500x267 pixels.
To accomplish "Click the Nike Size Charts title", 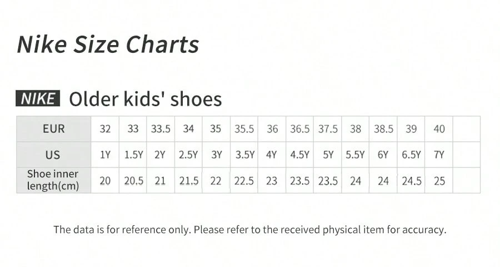I will pos(108,44).
